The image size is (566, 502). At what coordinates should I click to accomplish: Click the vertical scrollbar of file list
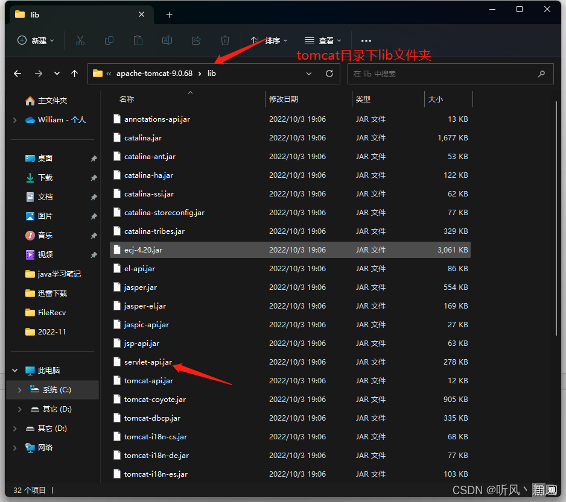(x=556, y=219)
